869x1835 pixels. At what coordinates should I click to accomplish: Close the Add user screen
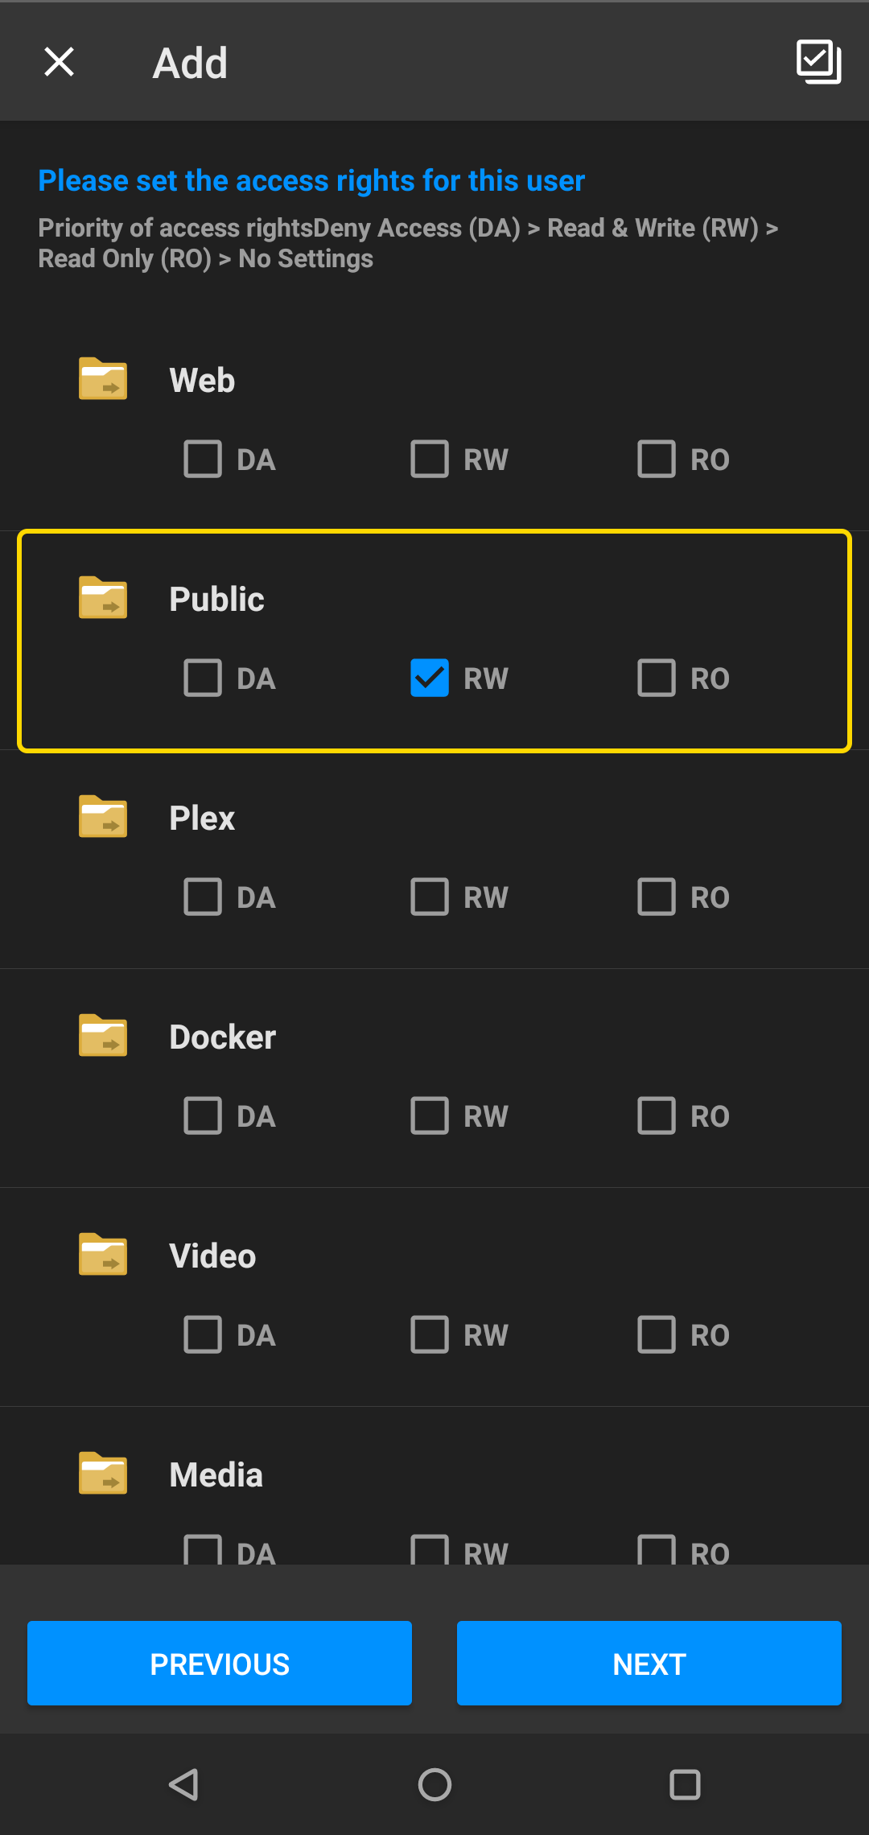59,62
